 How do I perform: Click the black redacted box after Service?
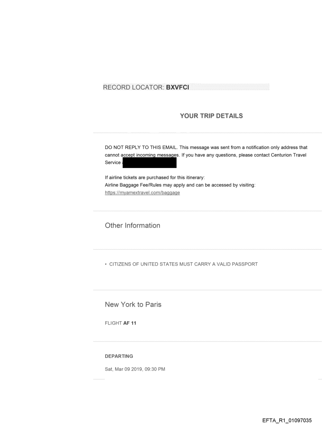(149, 162)
